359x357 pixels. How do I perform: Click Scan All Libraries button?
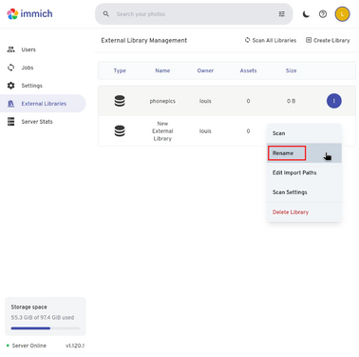pos(271,40)
